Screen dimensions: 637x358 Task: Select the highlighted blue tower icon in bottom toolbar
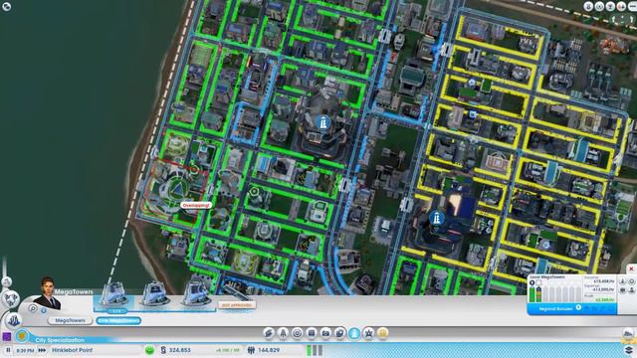[354, 333]
